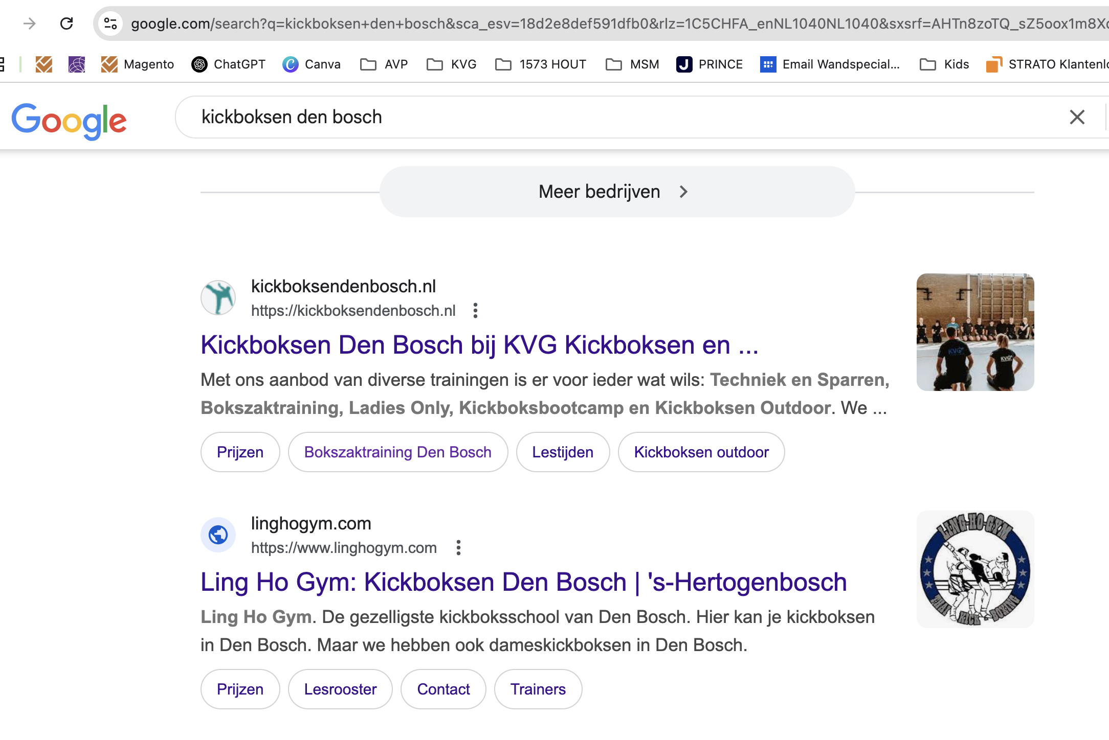The image size is (1109, 740).
Task: Open site info icon in address bar
Action: 110,24
